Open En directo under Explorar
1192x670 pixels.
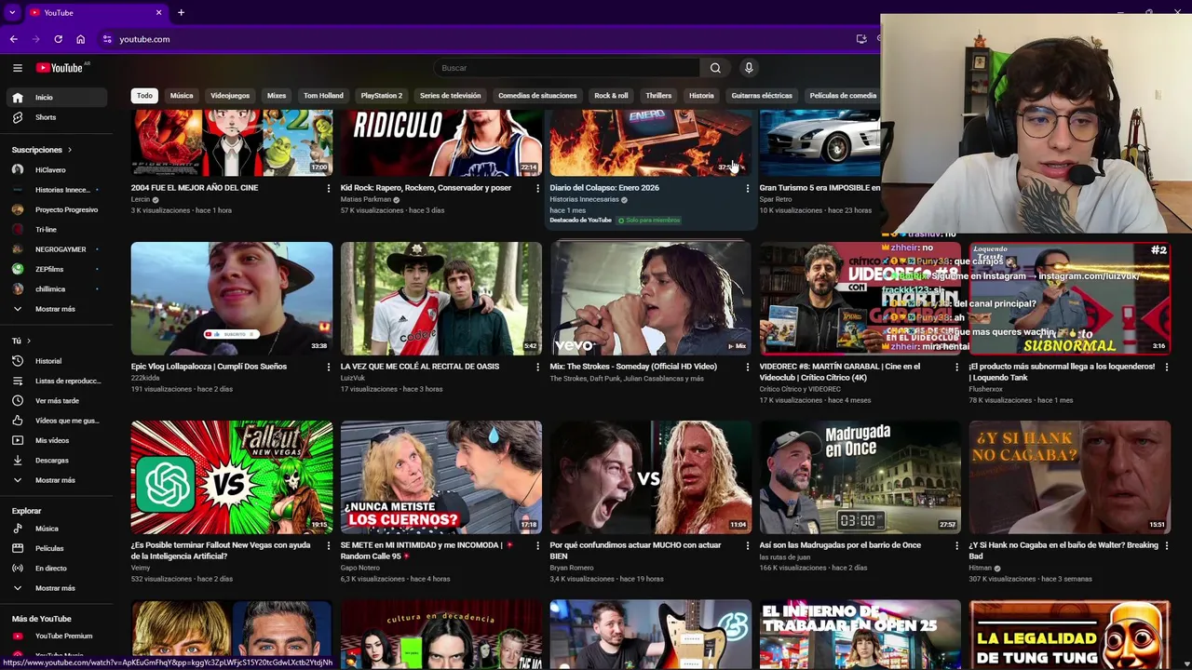pos(59,568)
